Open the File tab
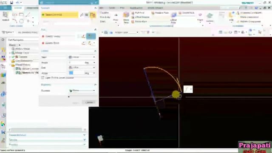 pos(6,8)
